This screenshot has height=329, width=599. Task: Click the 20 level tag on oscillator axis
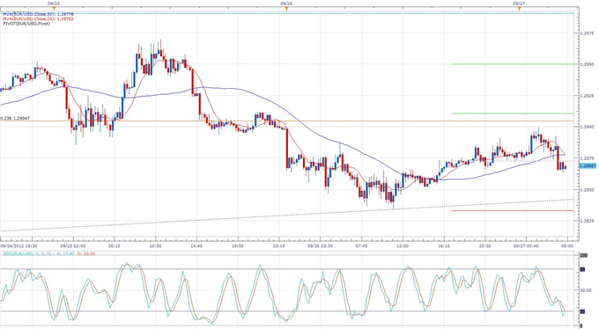(x=583, y=311)
